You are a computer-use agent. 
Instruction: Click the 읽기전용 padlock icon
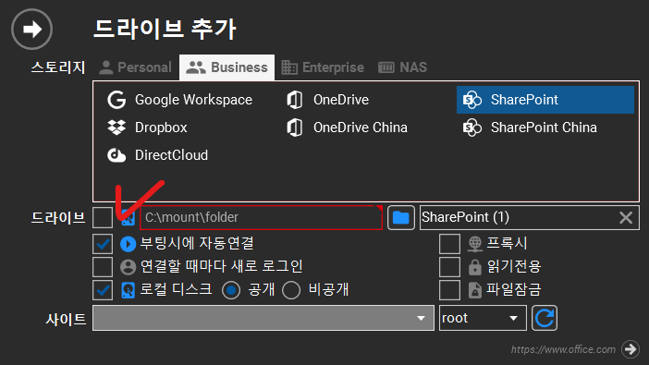click(475, 267)
